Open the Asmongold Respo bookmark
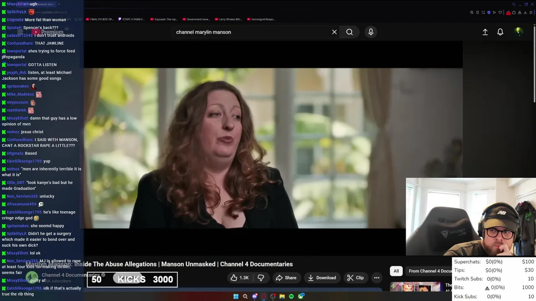Viewport: 536px width, 301px height. (x=261, y=19)
